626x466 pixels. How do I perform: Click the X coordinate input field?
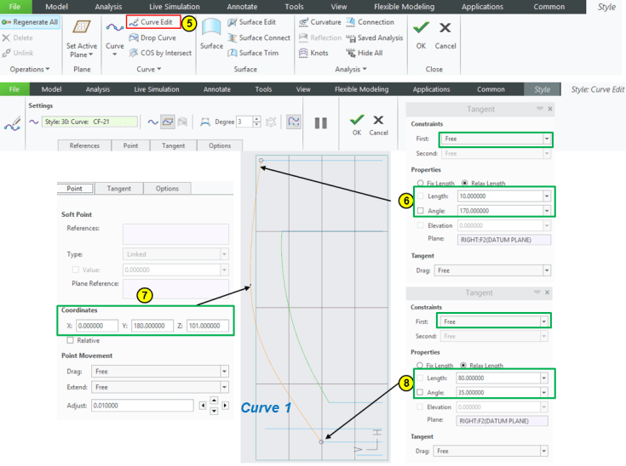[x=96, y=326]
